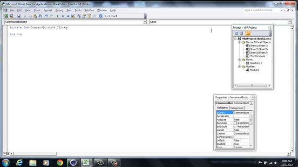This screenshot has height=167, width=298.
Task: Open the Windows Start menu
Action: [x=6, y=163]
